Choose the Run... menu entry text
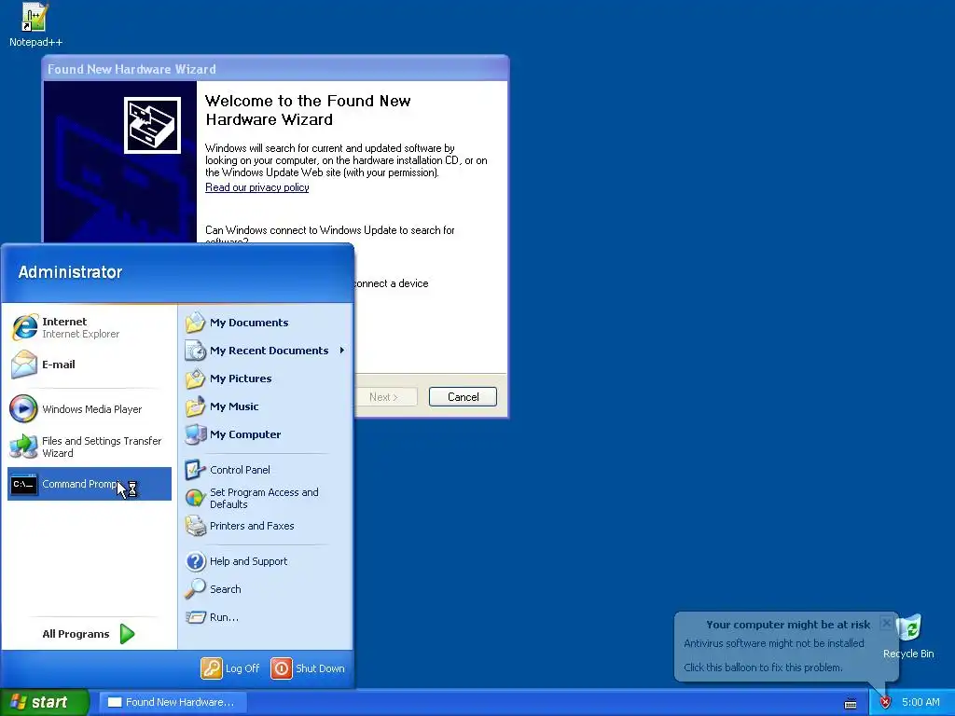The width and height of the screenshot is (955, 716). (224, 617)
